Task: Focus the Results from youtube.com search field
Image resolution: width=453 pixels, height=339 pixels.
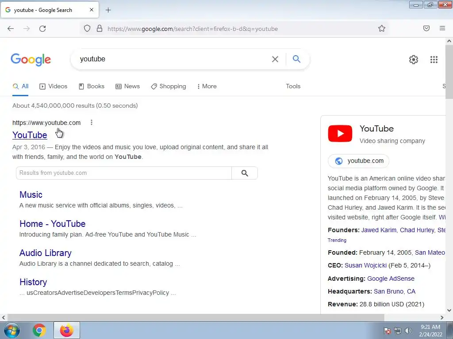Action: tap(124, 173)
